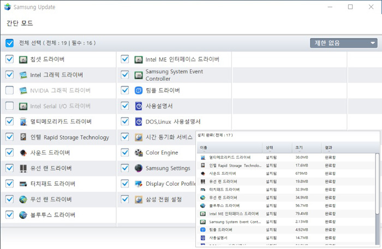
Task: Sort results by 상태 column header
Action: 277,147
